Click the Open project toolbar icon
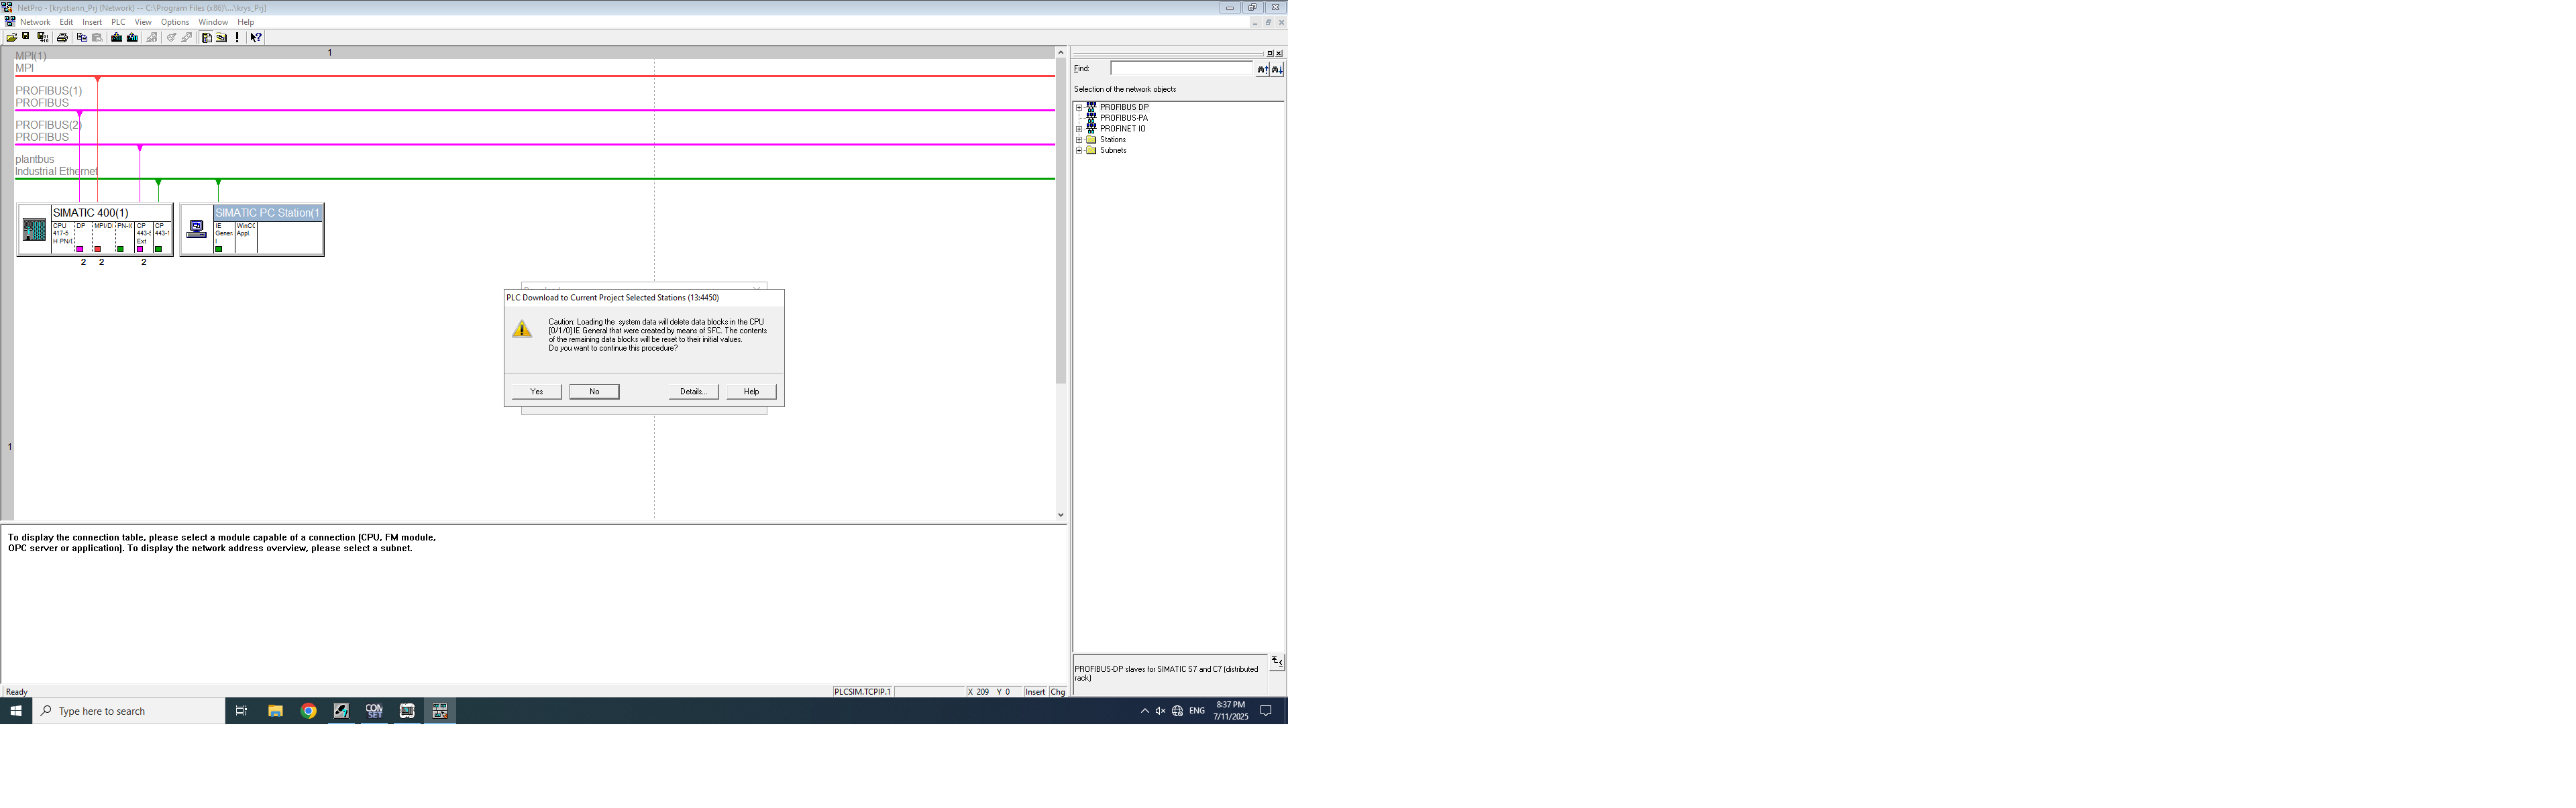The width and height of the screenshot is (2576, 808). click(11, 38)
